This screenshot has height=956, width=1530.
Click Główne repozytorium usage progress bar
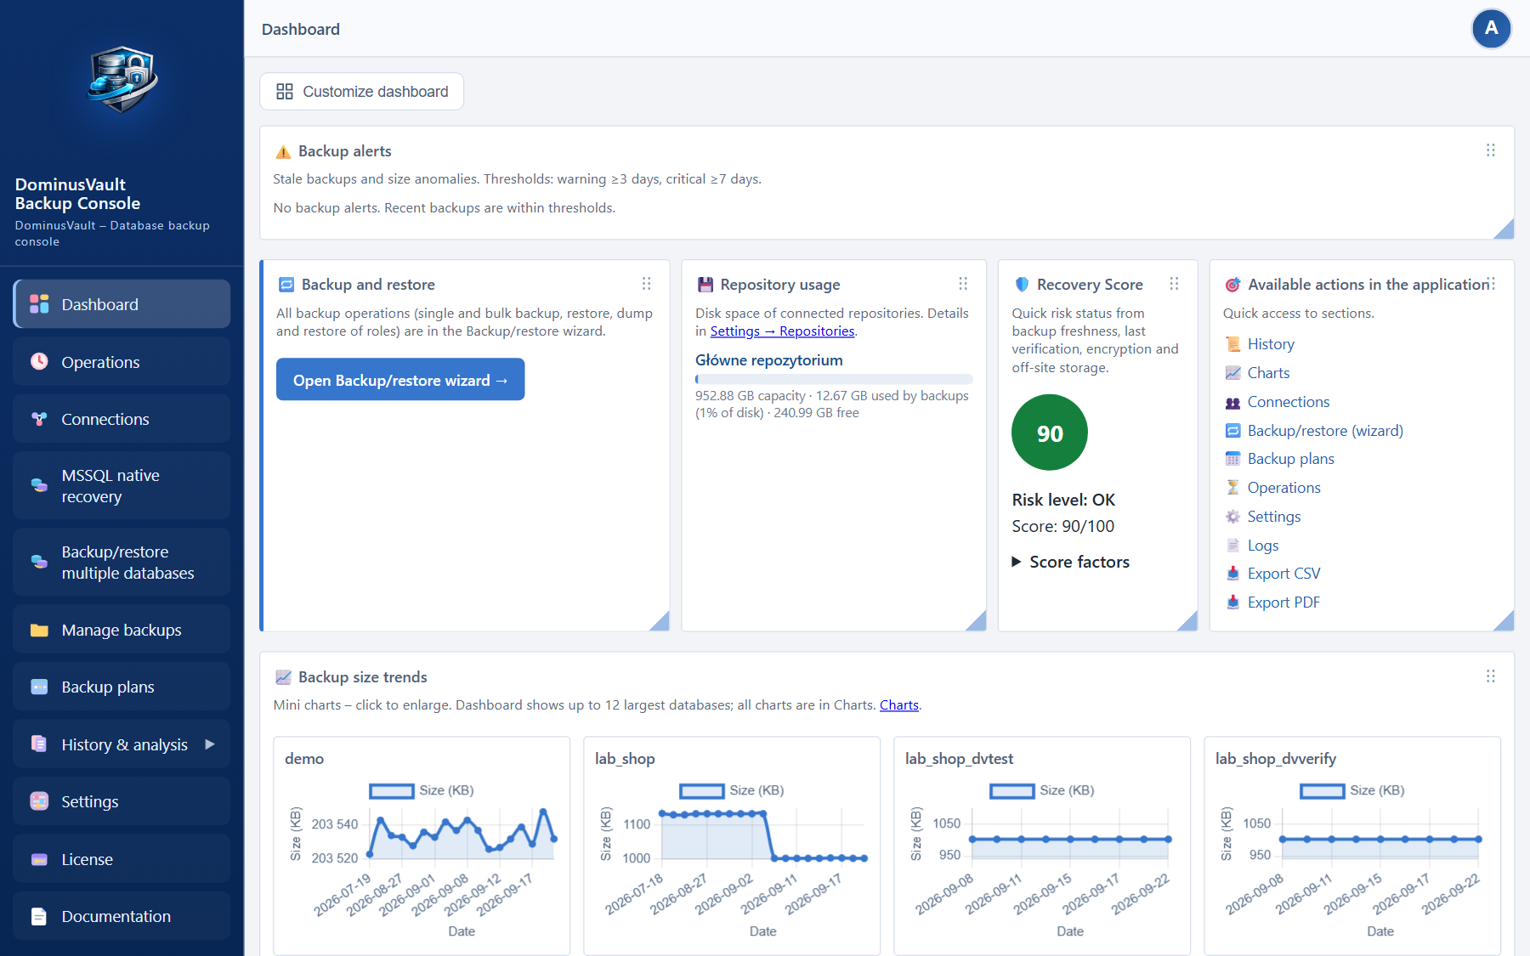coord(834,379)
